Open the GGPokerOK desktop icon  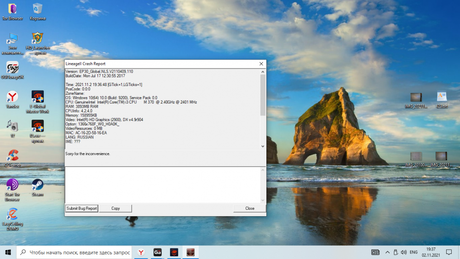pyautogui.click(x=12, y=68)
